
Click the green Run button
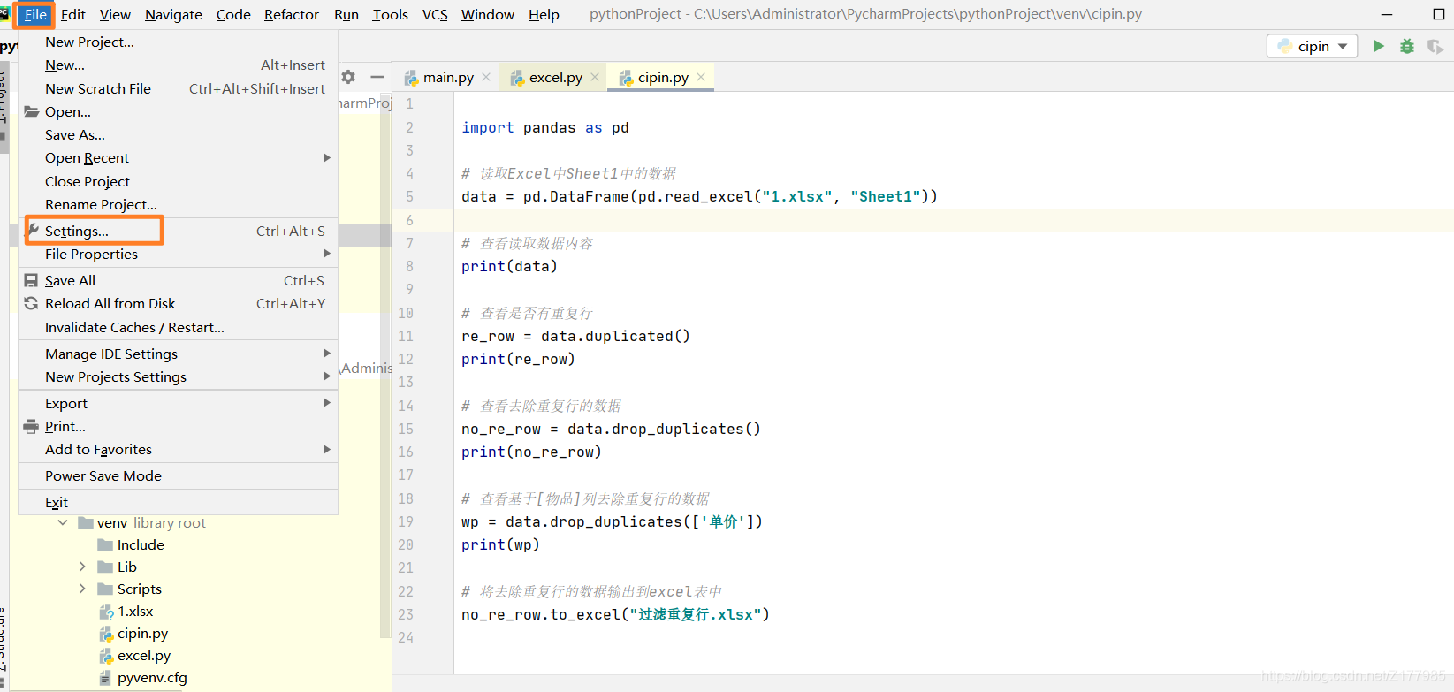(x=1378, y=46)
